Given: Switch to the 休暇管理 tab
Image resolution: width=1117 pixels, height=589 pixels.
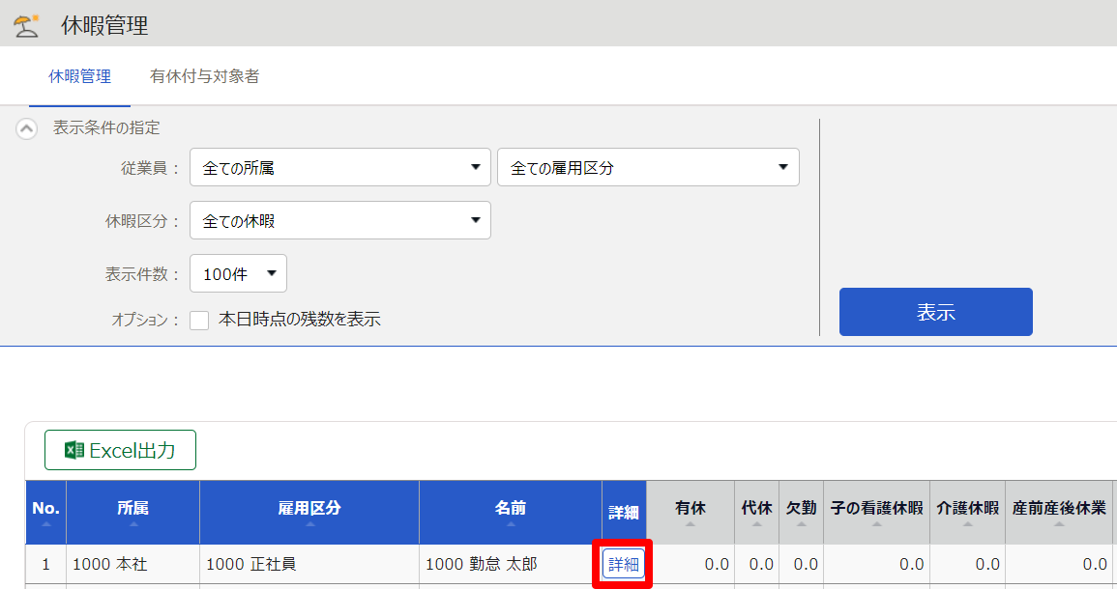Looking at the screenshot, I should coord(79,76).
